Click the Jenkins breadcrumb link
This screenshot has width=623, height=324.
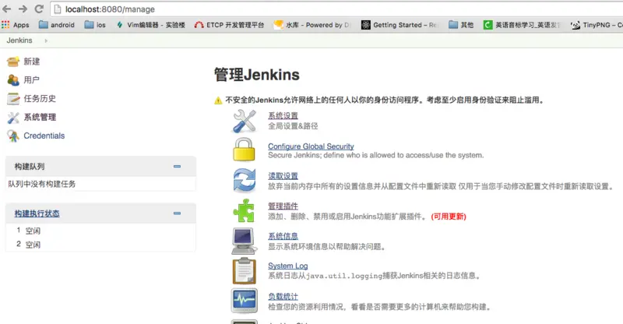(x=19, y=40)
